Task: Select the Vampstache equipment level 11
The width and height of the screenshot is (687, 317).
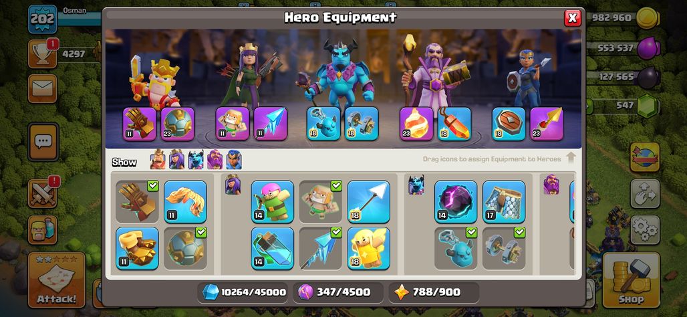Action: 185,202
